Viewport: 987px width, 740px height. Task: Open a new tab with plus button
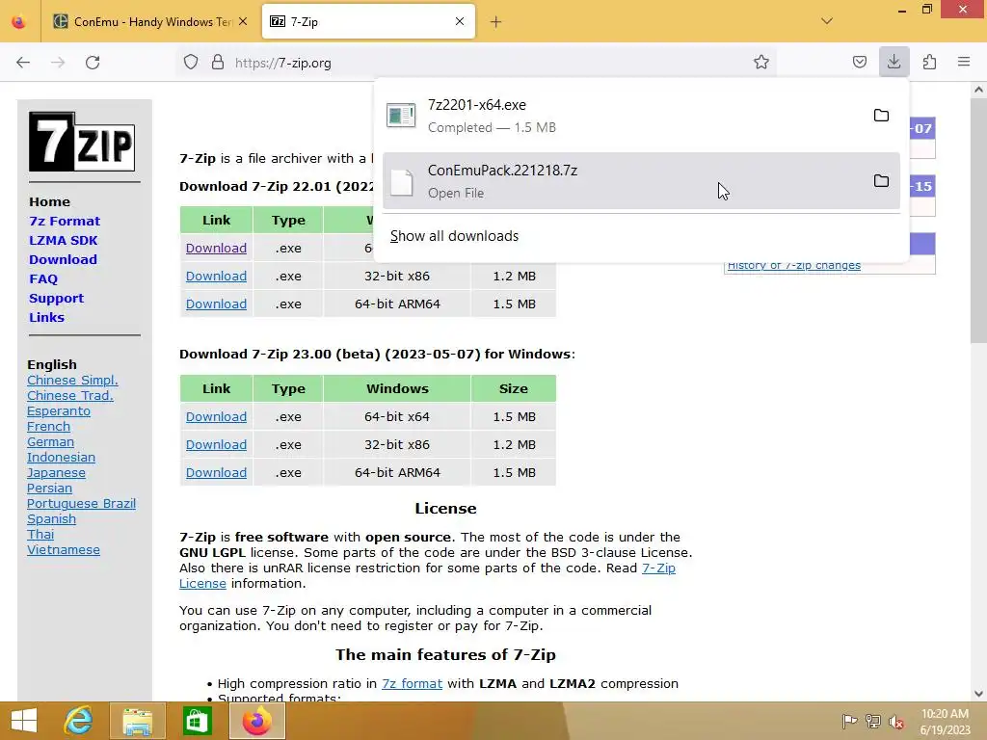pyautogui.click(x=496, y=22)
